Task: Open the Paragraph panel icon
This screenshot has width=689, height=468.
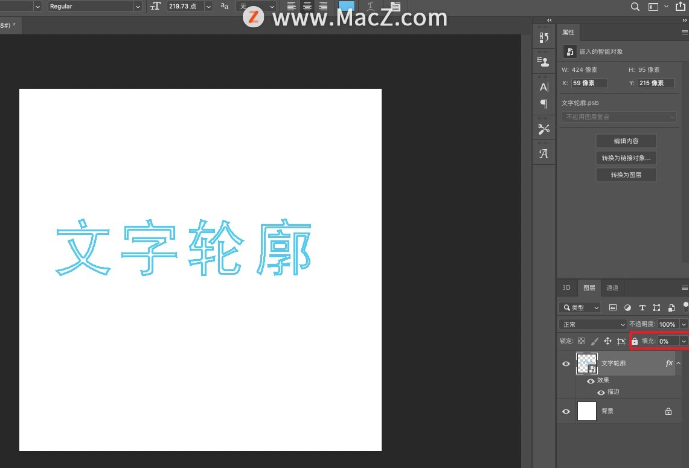Action: [x=544, y=104]
